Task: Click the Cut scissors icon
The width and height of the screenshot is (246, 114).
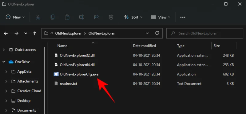Action: coord(38,17)
